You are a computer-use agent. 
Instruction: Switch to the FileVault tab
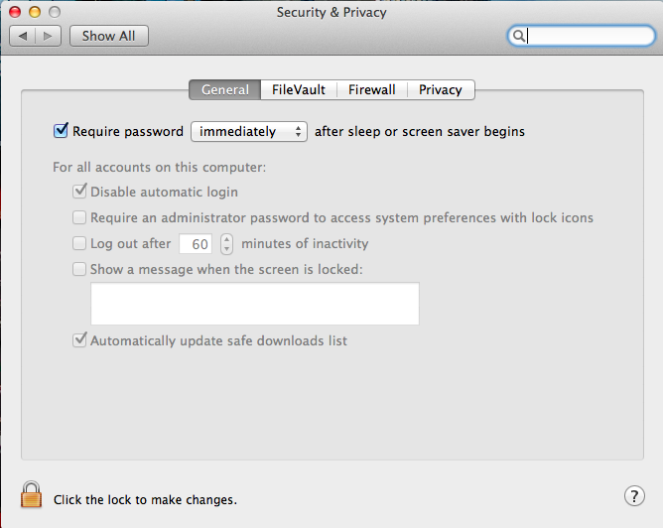point(299,89)
